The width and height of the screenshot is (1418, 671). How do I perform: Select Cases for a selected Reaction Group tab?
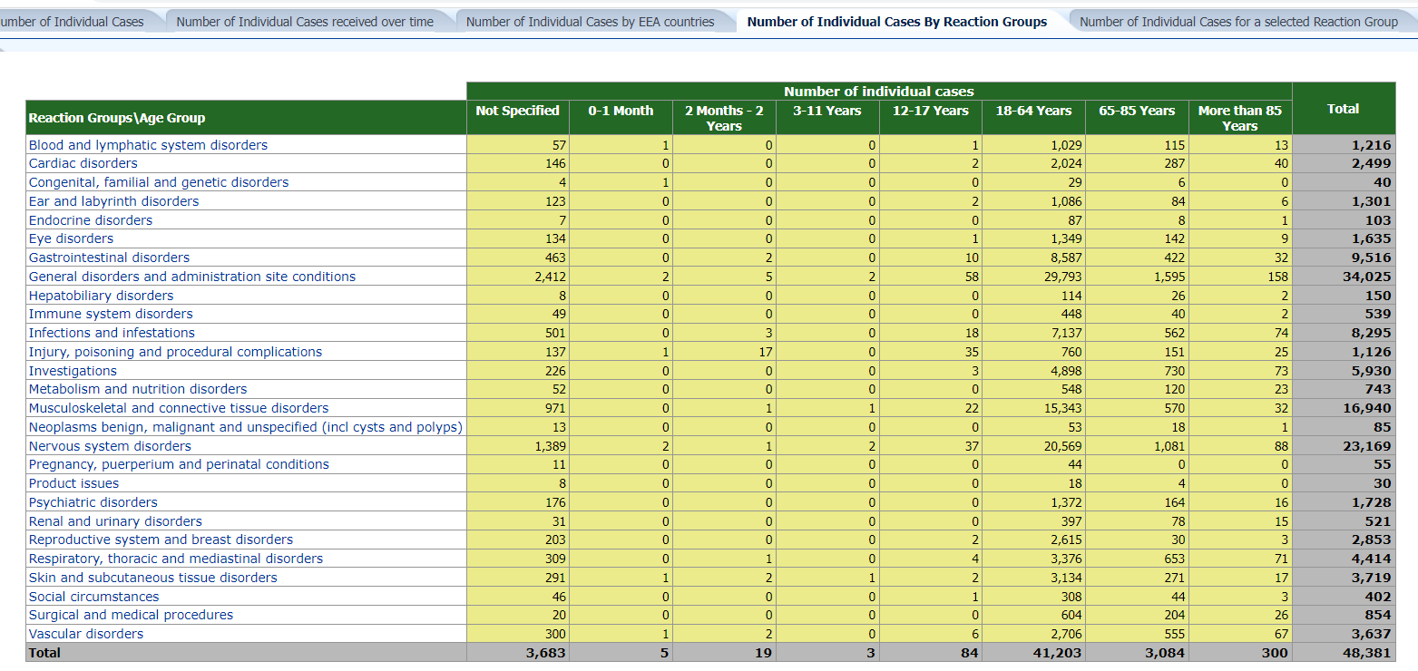click(1238, 22)
